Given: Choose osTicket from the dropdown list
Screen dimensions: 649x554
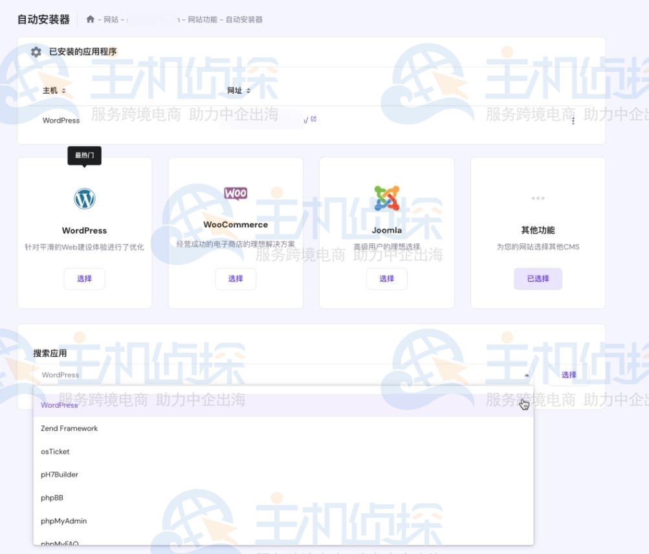Looking at the screenshot, I should tap(283, 451).
